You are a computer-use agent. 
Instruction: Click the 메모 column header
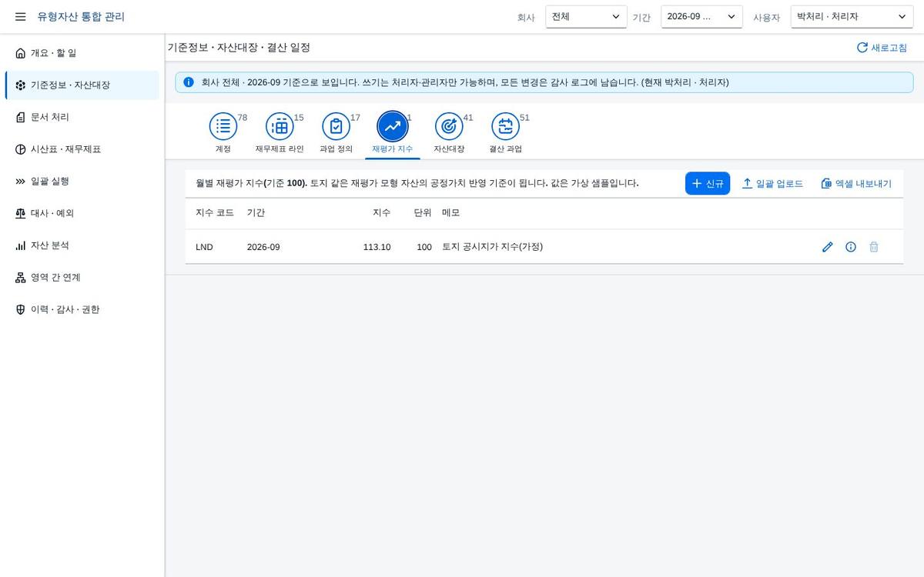tap(451, 212)
